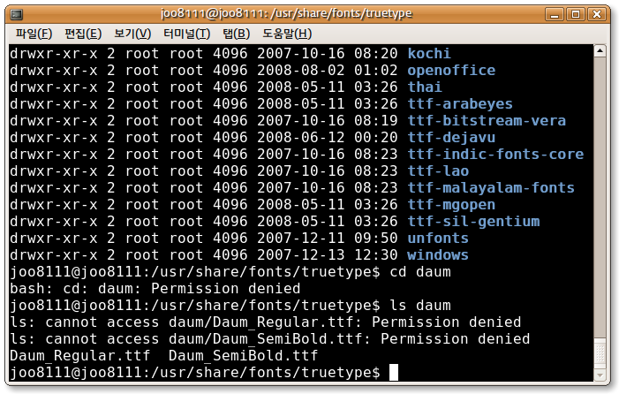Click the daum/Daum_SemiBold.ttf error line

269,338
